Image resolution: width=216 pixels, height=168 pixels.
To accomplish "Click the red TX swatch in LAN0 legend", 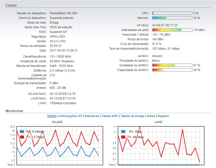I will click(123, 137).
